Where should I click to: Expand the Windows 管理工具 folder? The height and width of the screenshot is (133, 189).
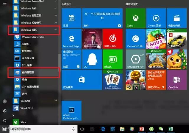[35, 16]
